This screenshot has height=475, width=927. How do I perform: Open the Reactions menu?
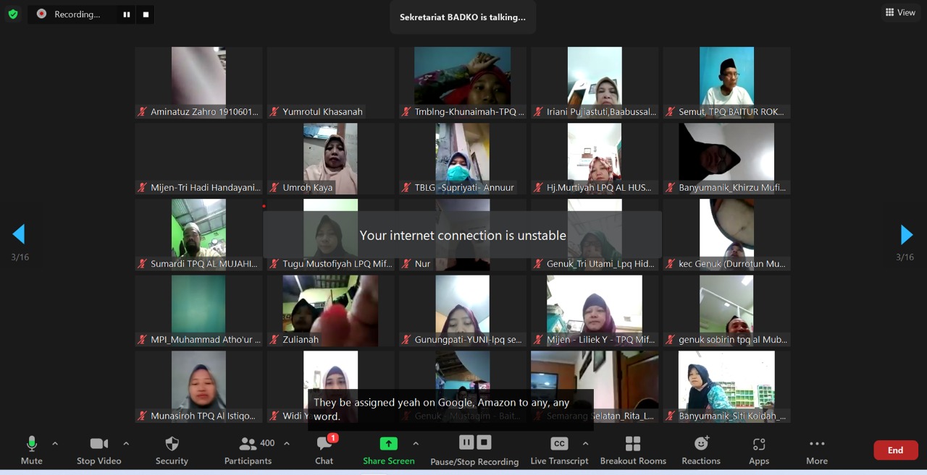pos(701,450)
